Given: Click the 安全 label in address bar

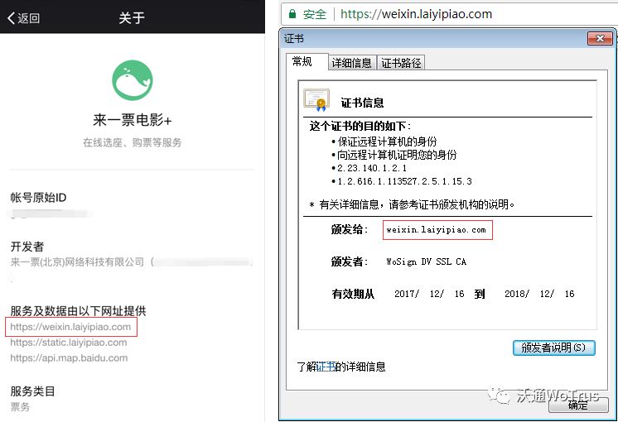Looking at the screenshot, I should point(315,14).
